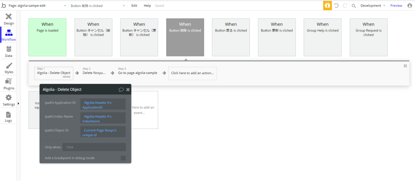
Task: Edit the Object ID expression field
Action: click(x=103, y=133)
